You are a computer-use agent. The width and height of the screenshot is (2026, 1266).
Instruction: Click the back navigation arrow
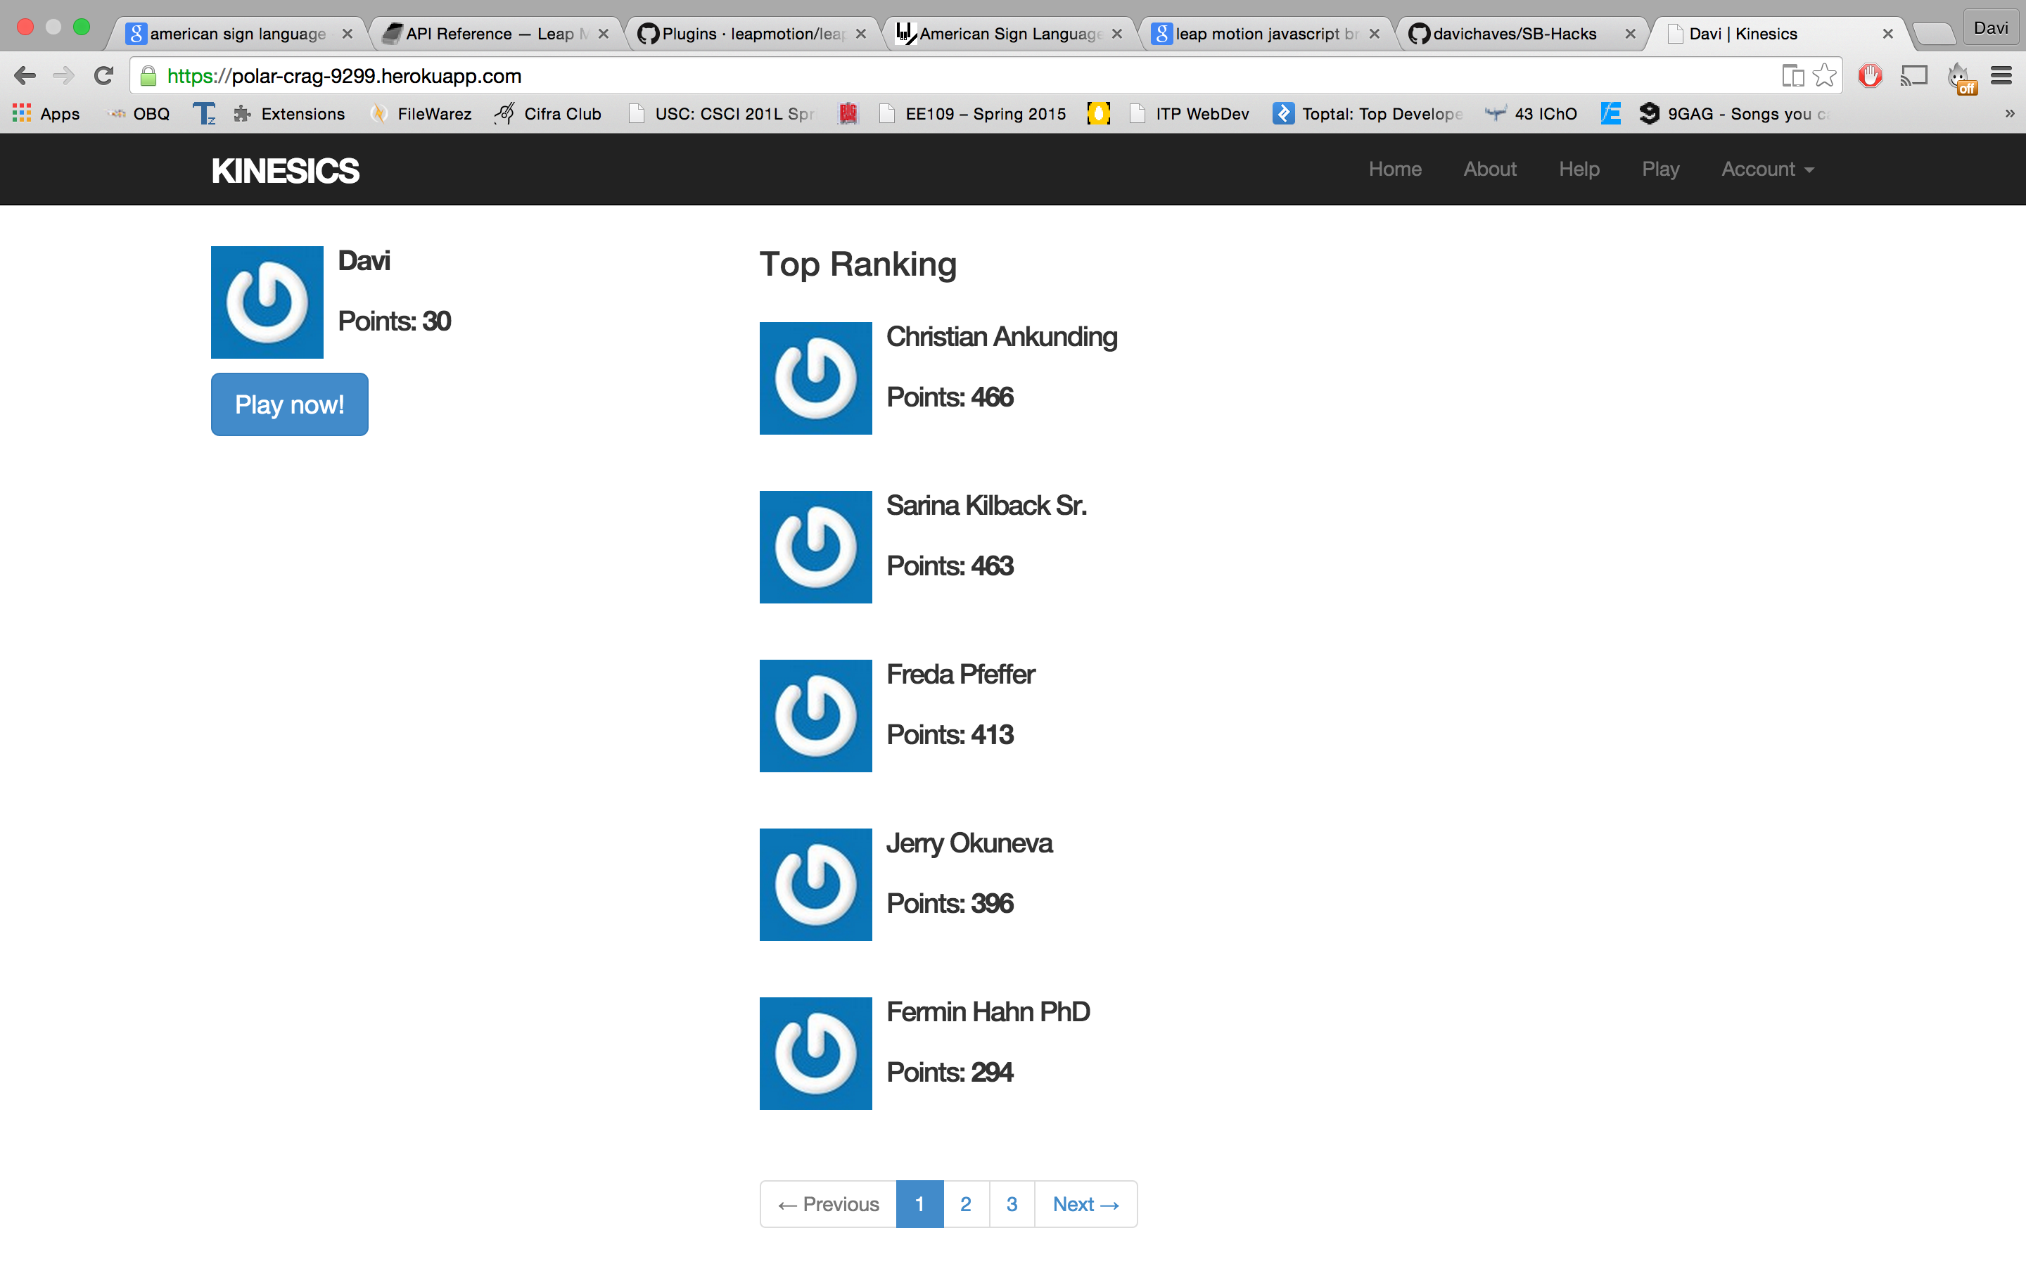point(25,76)
